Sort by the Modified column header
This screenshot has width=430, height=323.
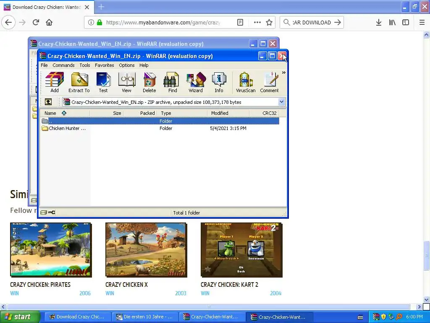coord(228,113)
